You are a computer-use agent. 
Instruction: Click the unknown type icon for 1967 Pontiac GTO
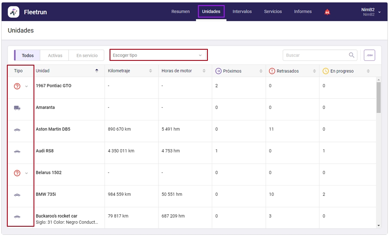[17, 86]
